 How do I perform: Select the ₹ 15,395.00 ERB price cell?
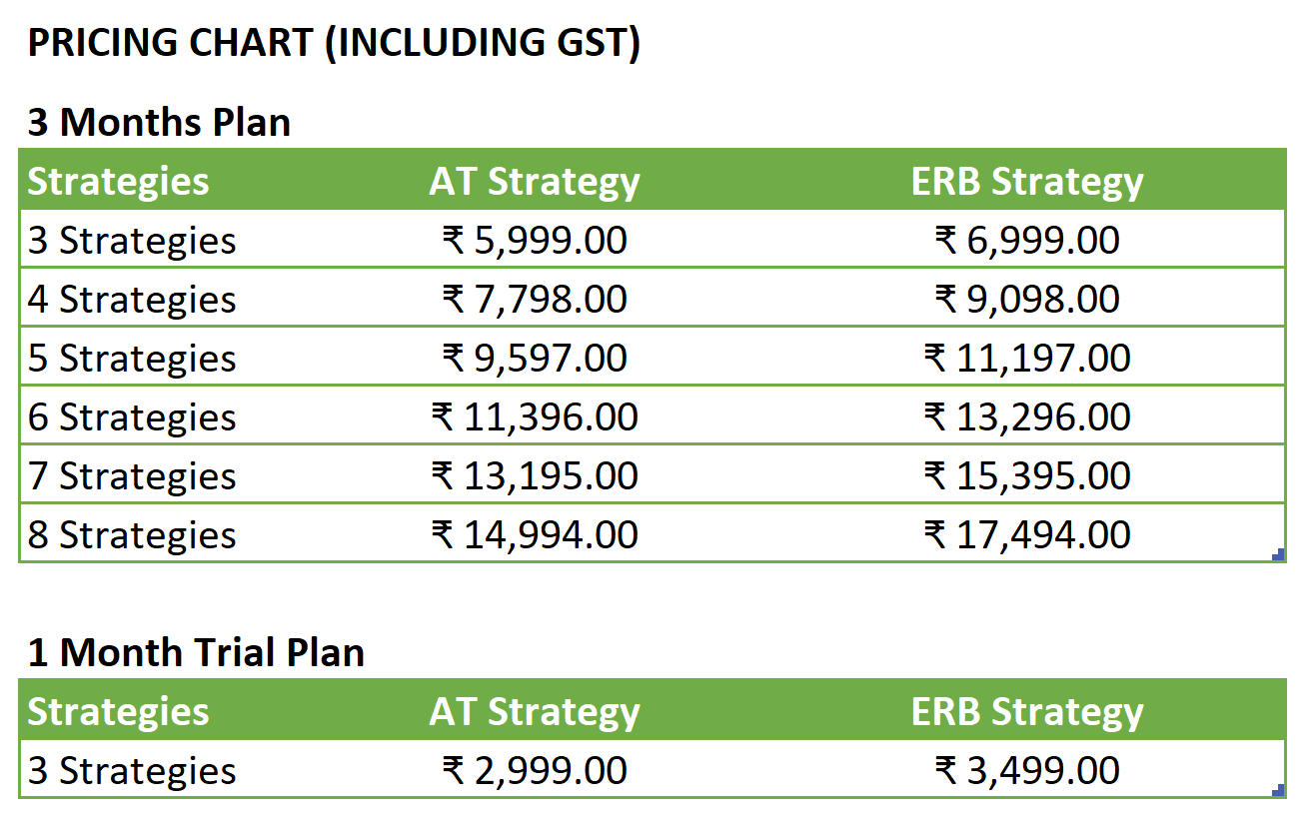coord(1027,476)
